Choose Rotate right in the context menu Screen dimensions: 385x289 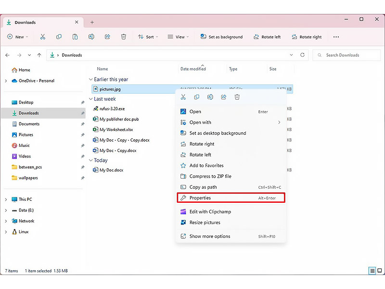(231, 144)
